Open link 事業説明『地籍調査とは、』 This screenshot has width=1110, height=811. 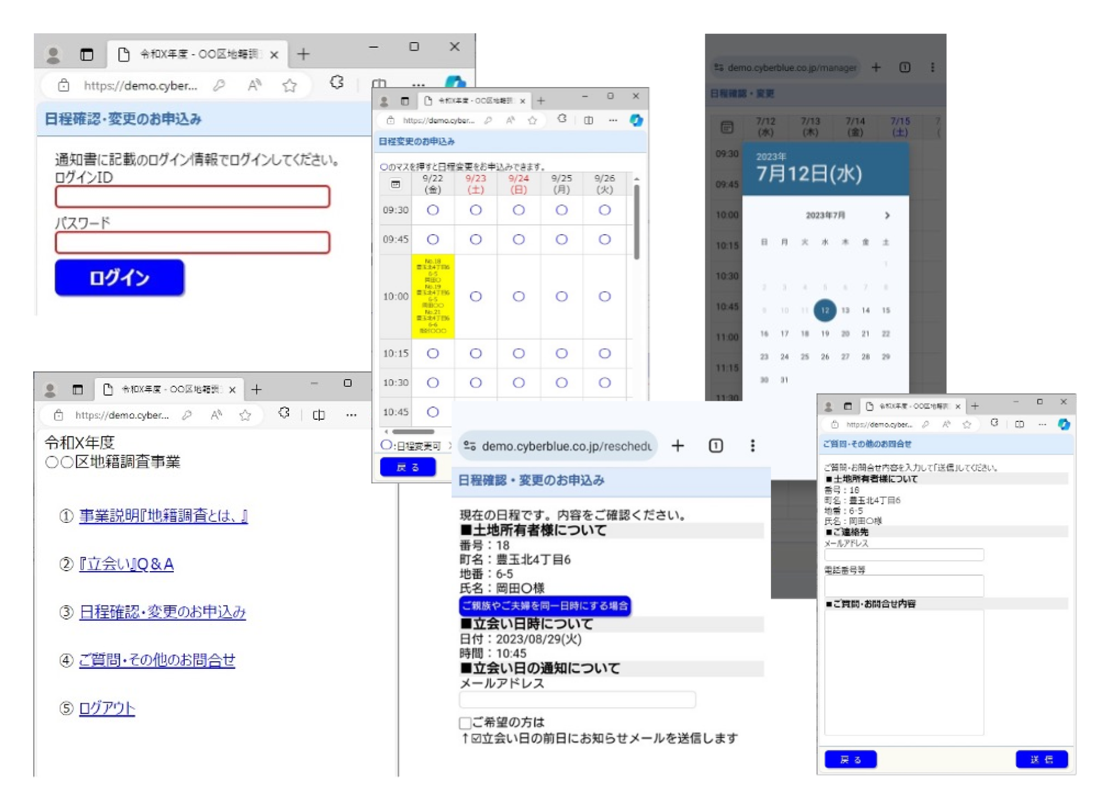pyautogui.click(x=163, y=515)
